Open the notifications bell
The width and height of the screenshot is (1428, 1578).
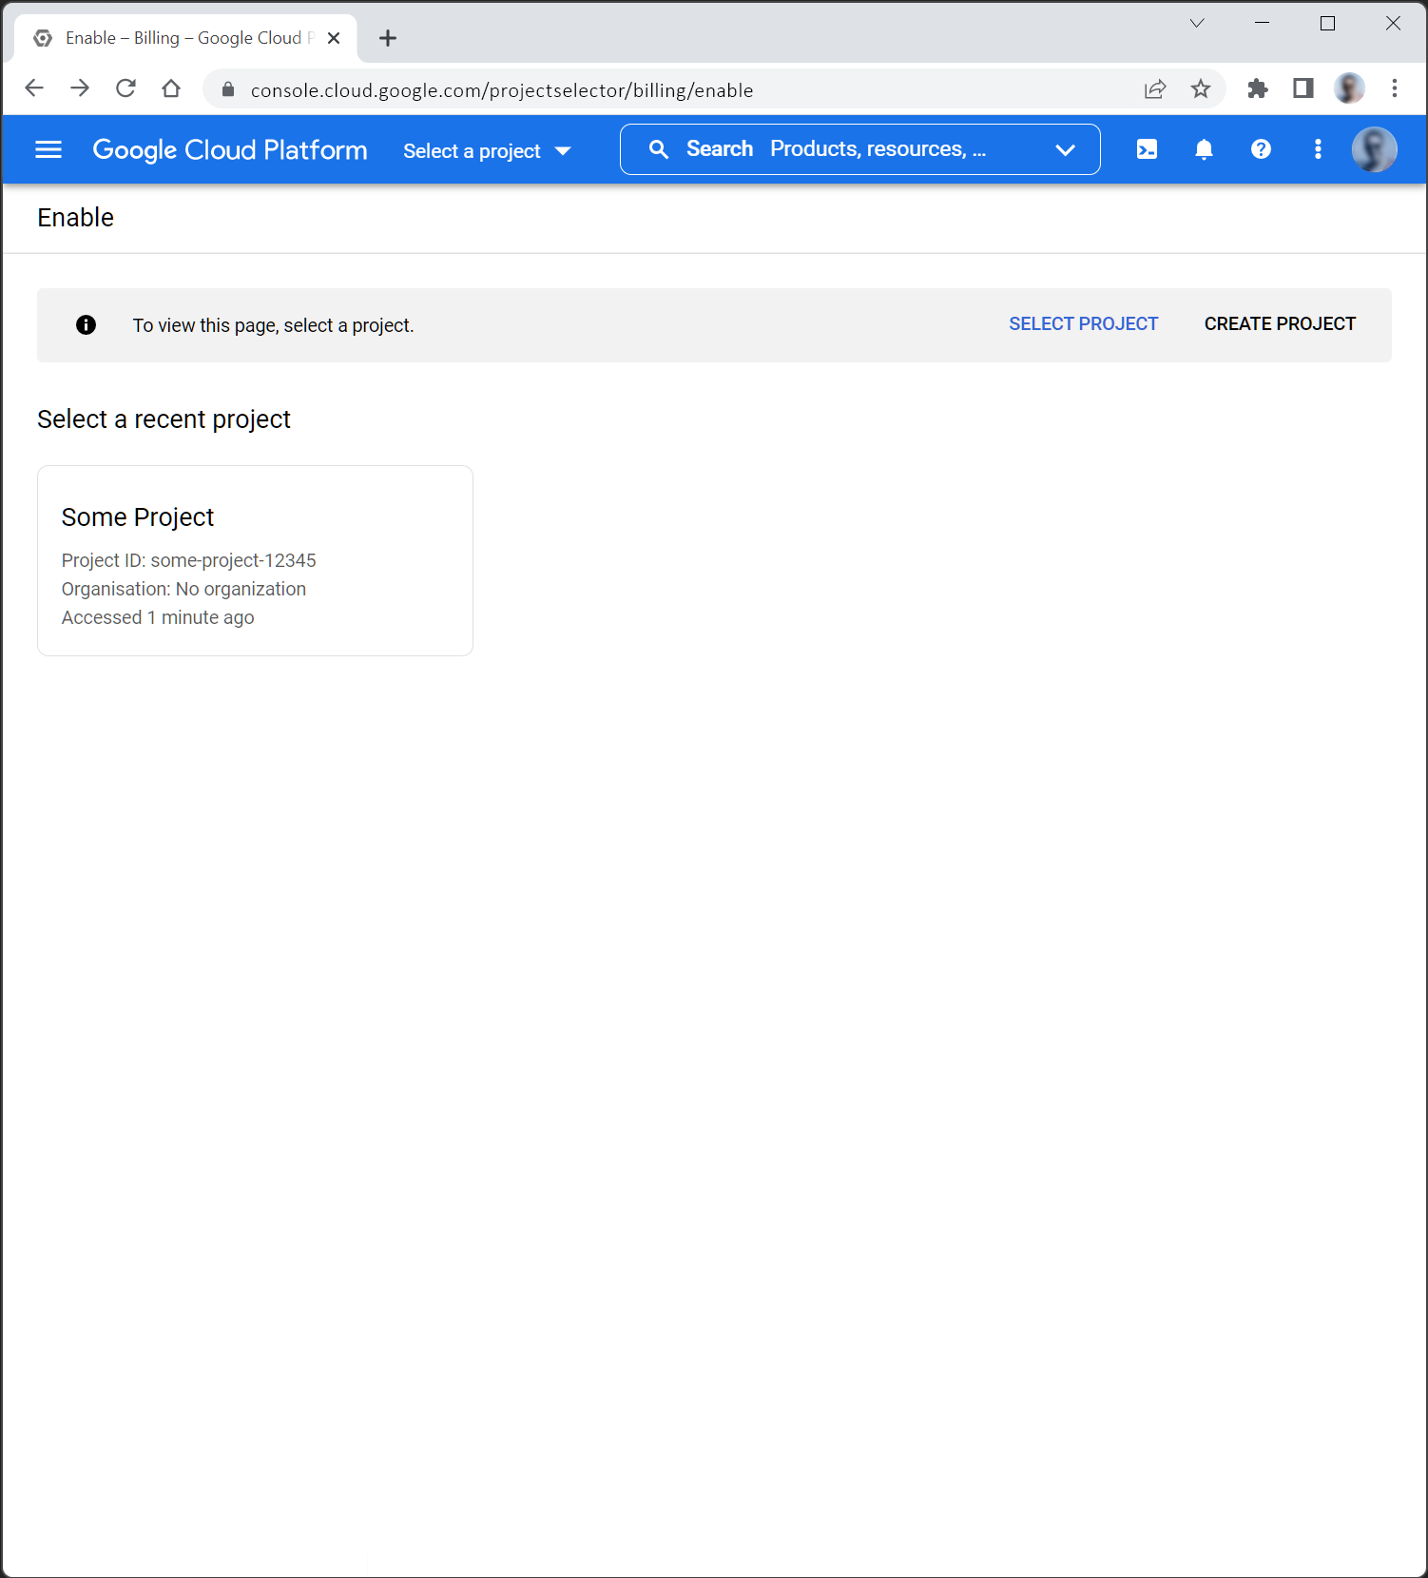click(x=1204, y=149)
